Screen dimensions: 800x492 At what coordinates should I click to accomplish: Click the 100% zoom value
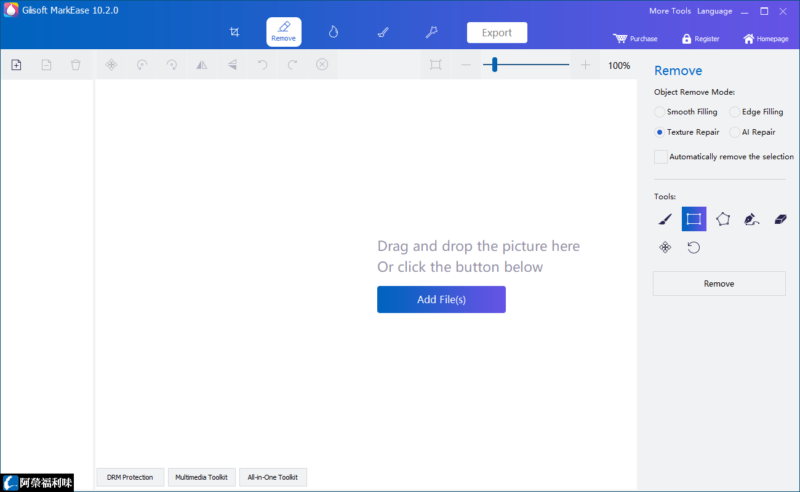click(619, 65)
